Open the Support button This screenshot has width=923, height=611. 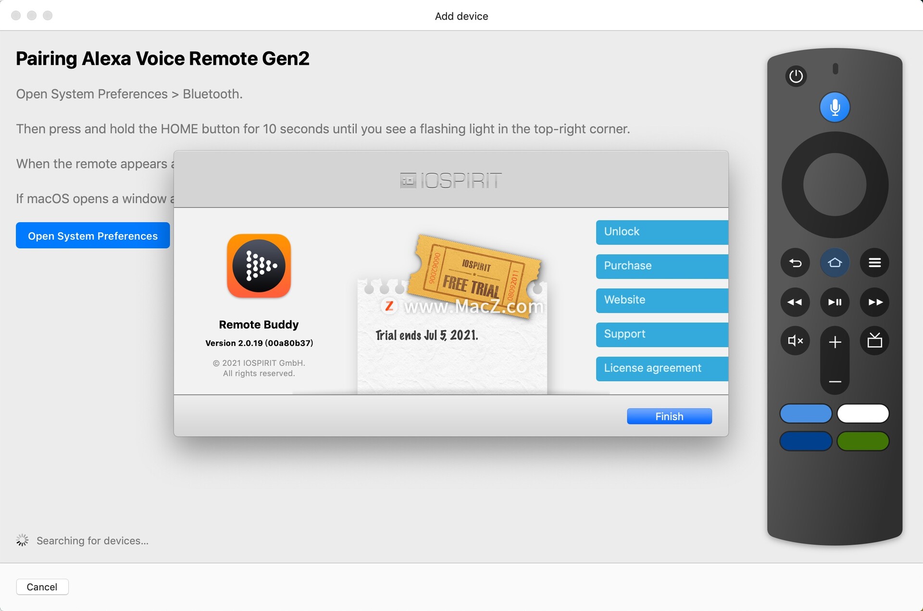[x=662, y=334]
